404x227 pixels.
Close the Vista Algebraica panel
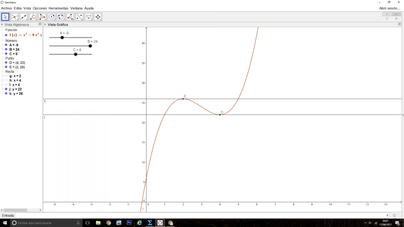40,24
